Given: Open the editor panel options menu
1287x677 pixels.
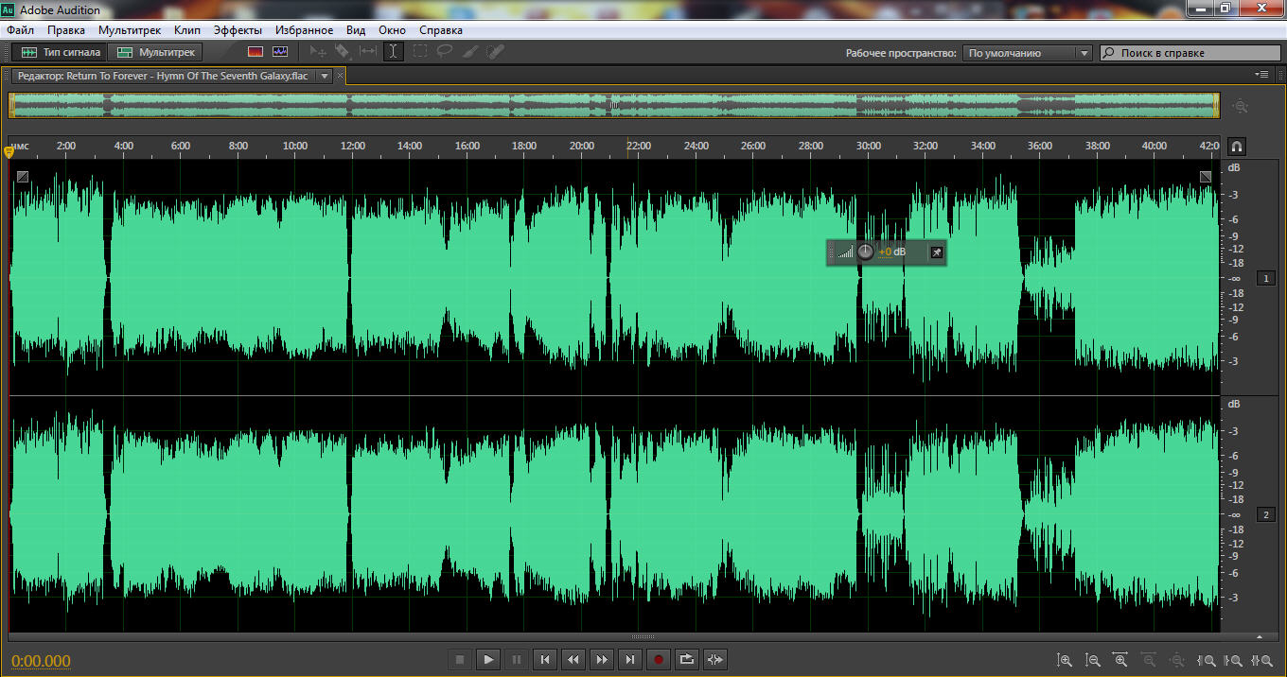Looking at the screenshot, I should pyautogui.click(x=1261, y=74).
